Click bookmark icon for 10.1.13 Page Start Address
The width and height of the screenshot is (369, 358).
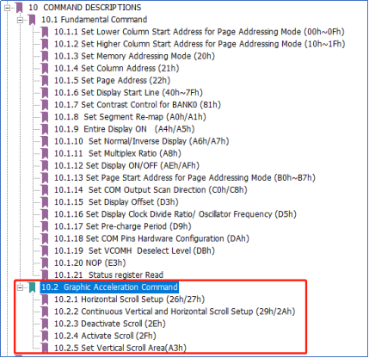click(45, 178)
